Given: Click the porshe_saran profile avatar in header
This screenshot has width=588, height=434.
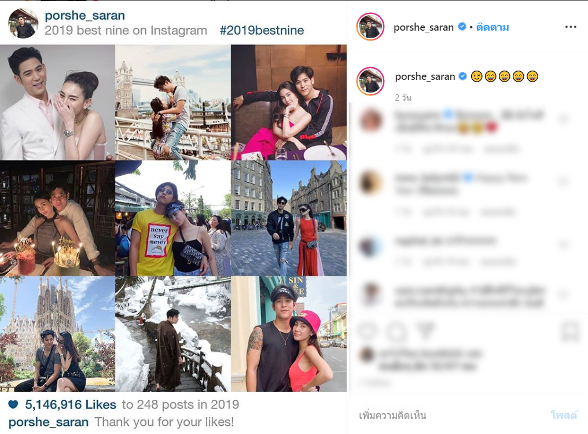Looking at the screenshot, I should [x=370, y=27].
